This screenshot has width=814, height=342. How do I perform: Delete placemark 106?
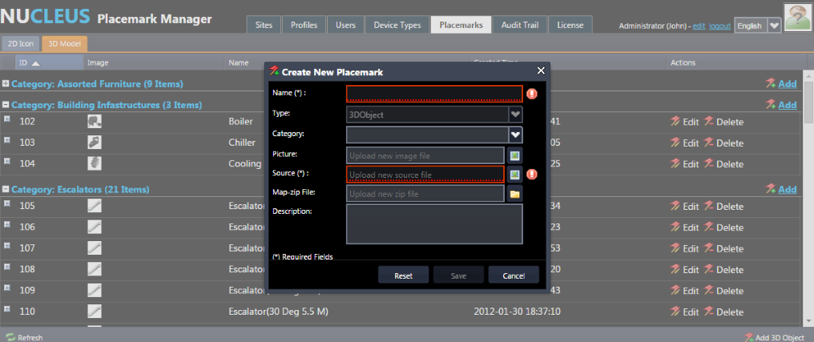[723, 227]
